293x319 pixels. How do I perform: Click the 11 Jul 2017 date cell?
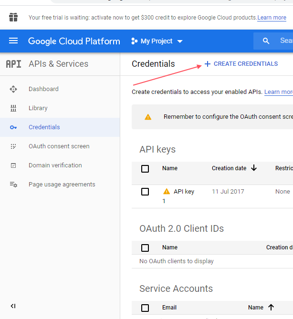[228, 191]
